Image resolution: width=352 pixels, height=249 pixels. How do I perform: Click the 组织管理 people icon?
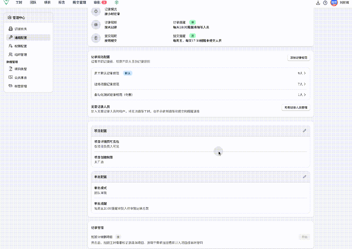[10, 54]
